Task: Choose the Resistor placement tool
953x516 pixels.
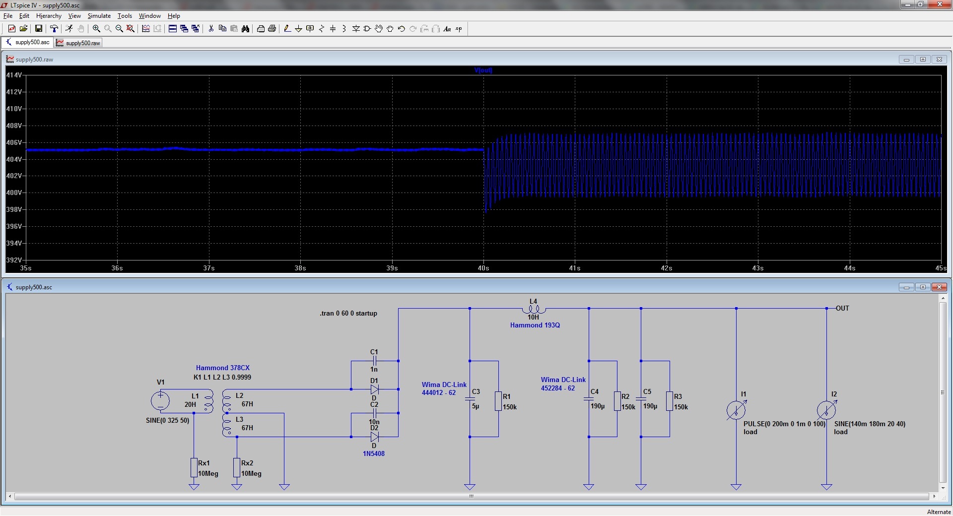Action: tap(321, 29)
